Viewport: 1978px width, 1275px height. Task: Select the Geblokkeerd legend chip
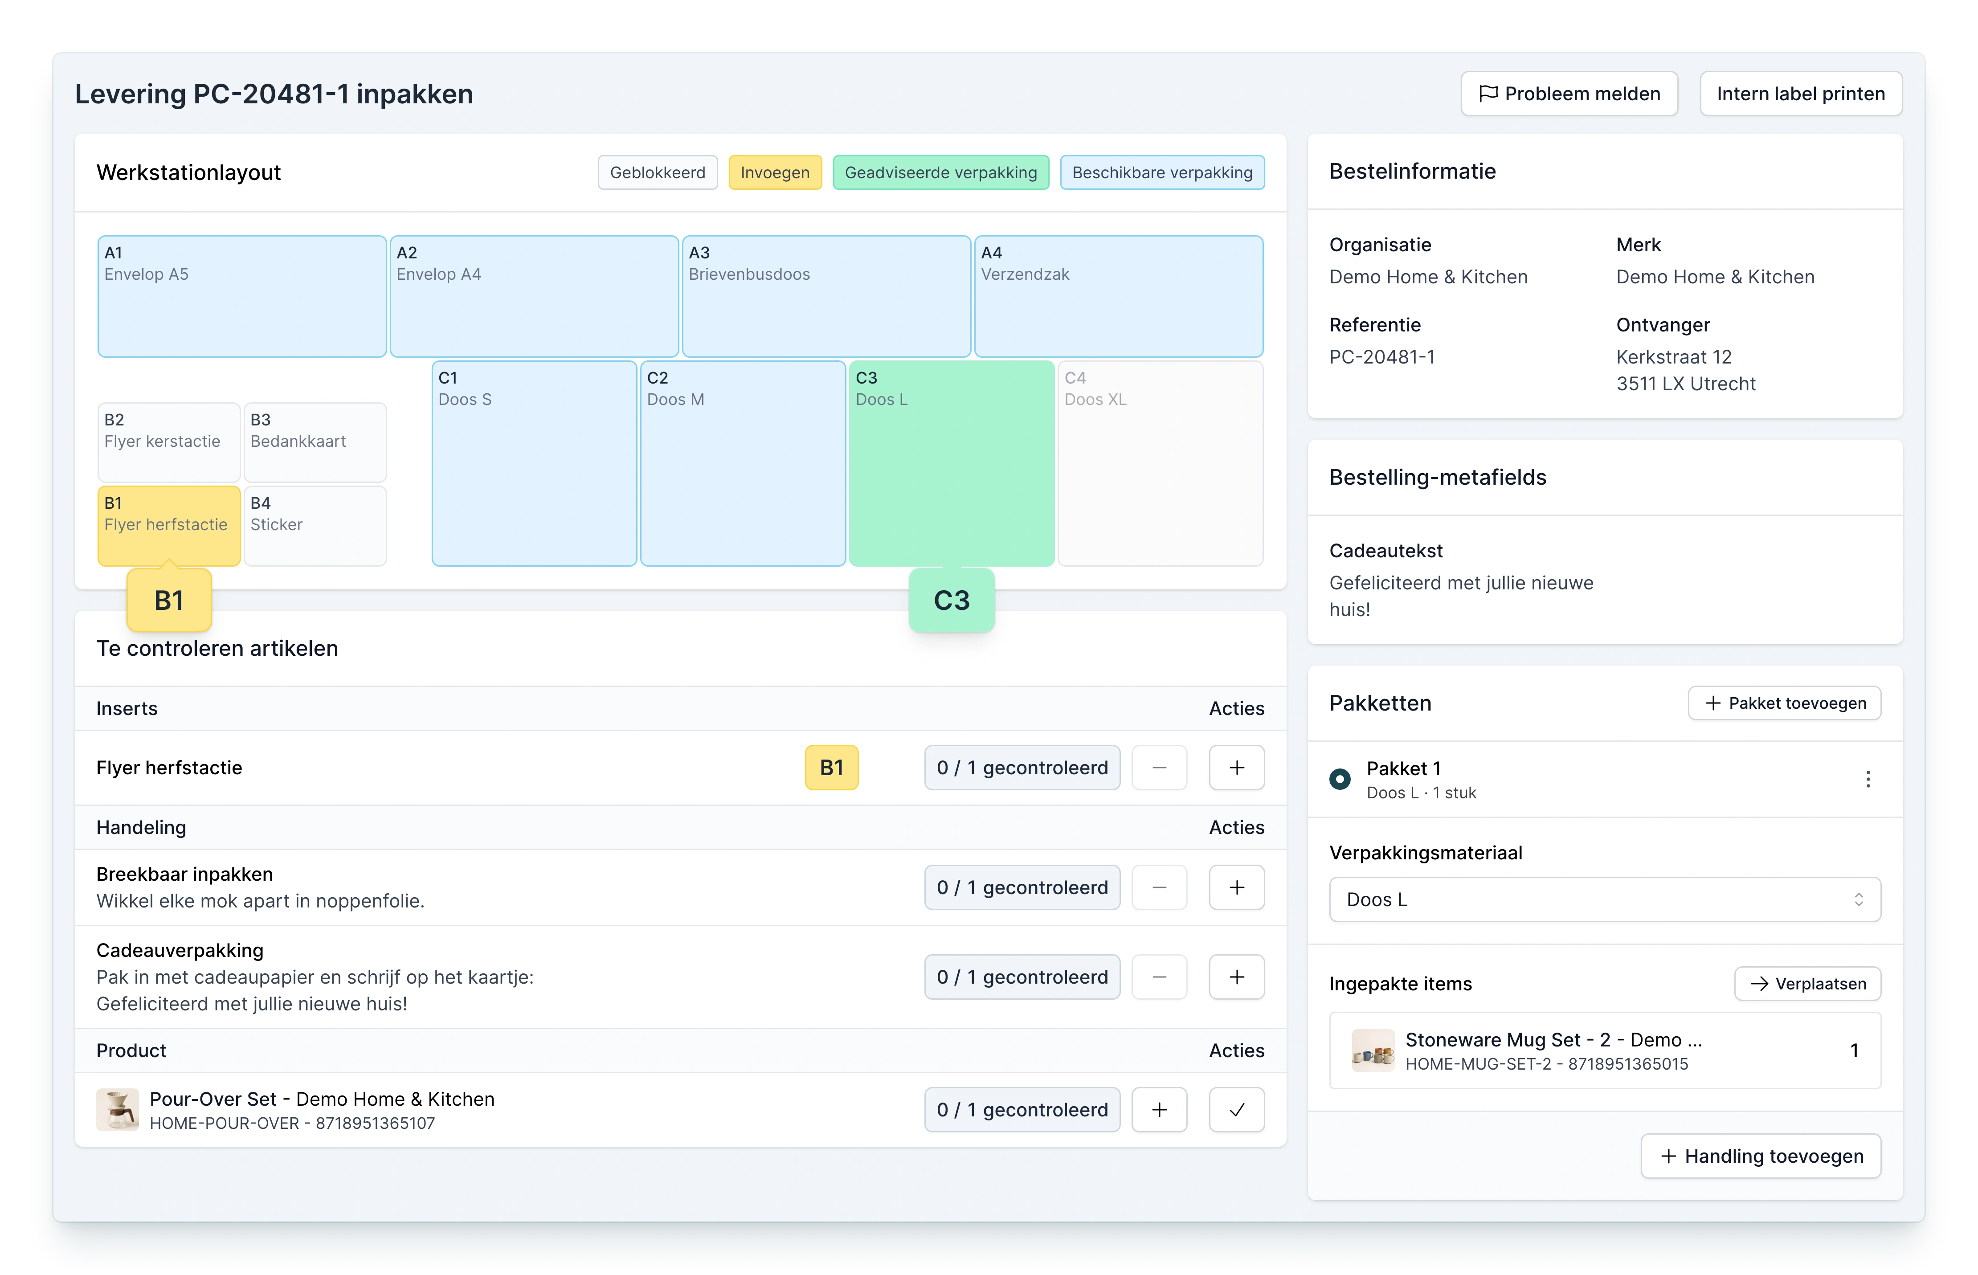(x=658, y=172)
